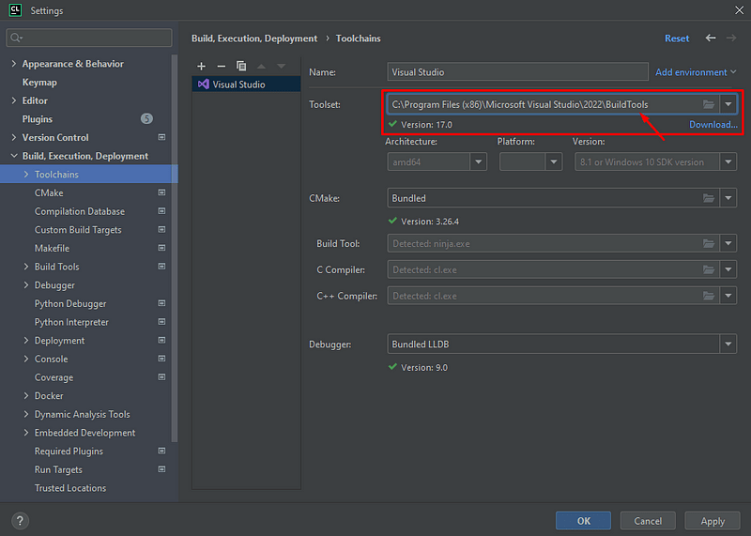Click the 'Version: 17.0' toolset status text
Image resolution: width=751 pixels, height=536 pixels.
pos(426,125)
